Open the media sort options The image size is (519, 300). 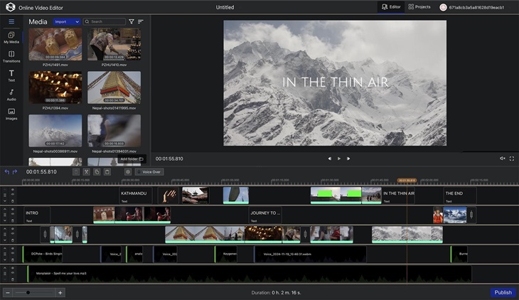141,22
